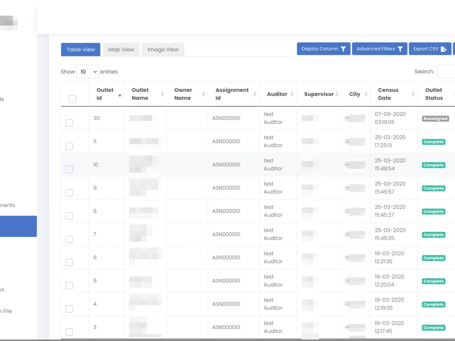This screenshot has height=341, width=455.
Task: Toggle the select-all header checkbox
Action: point(72,99)
